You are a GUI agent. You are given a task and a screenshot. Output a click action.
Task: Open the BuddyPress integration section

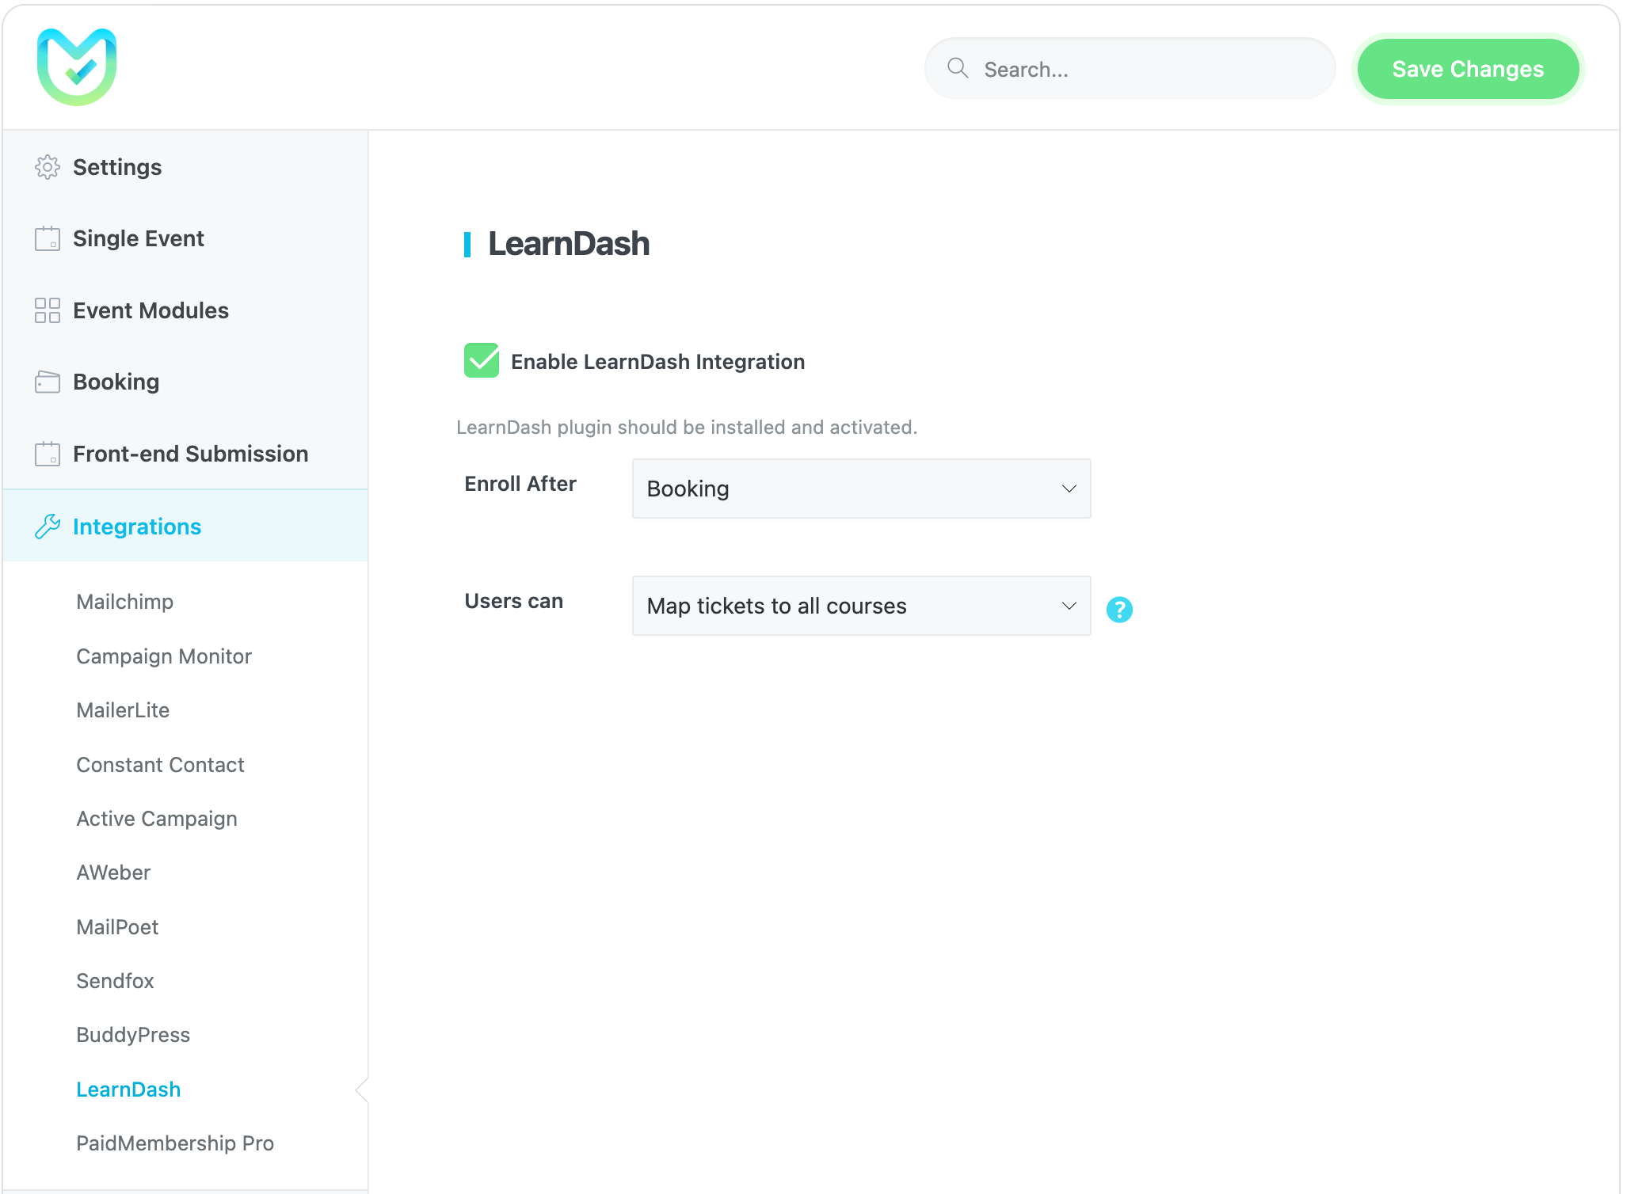133,1035
